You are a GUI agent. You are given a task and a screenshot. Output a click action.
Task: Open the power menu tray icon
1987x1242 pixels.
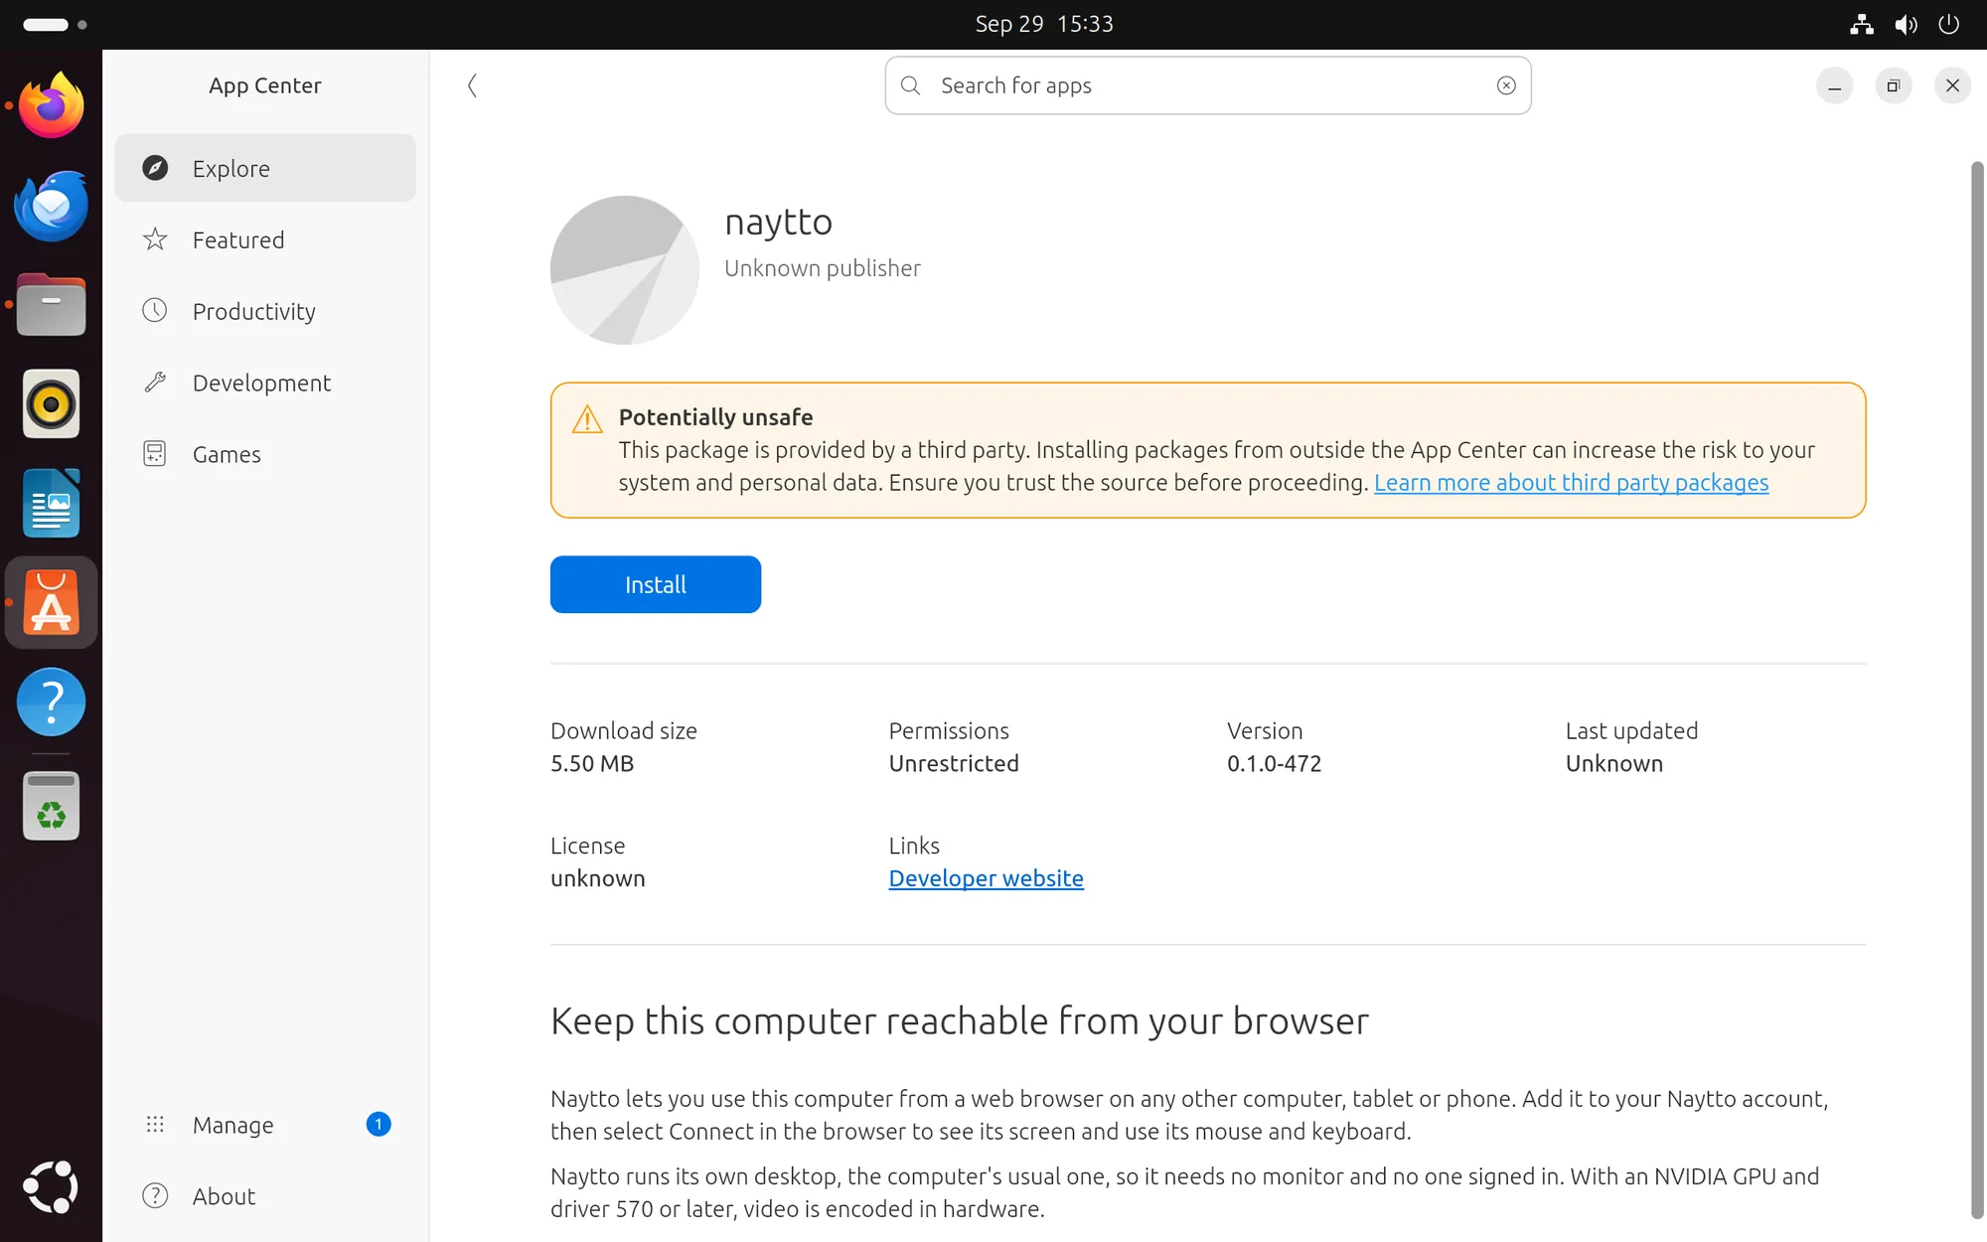coord(1949,24)
